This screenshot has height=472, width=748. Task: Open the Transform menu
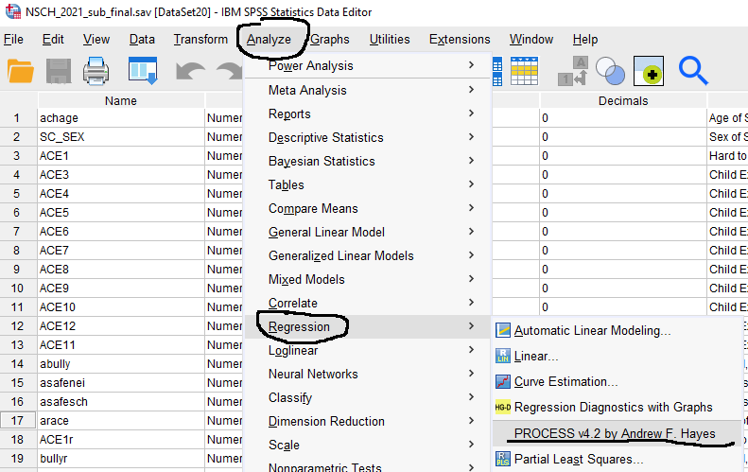click(x=200, y=39)
